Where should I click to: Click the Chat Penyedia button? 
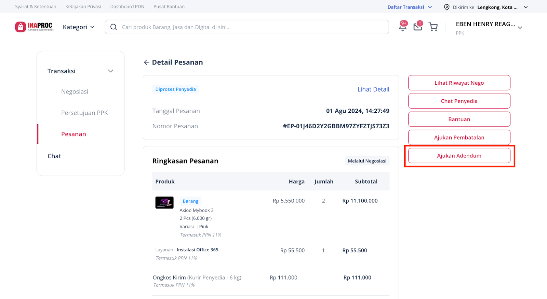[x=459, y=101]
